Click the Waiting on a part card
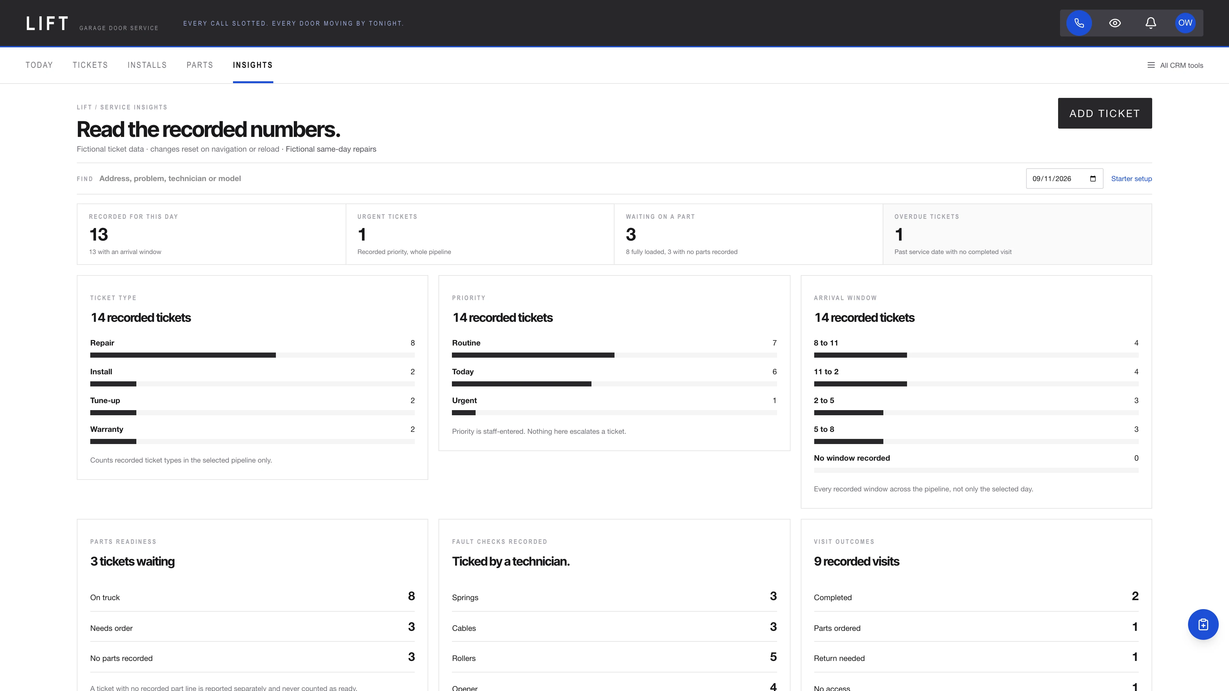This screenshot has height=691, width=1229. tap(748, 234)
